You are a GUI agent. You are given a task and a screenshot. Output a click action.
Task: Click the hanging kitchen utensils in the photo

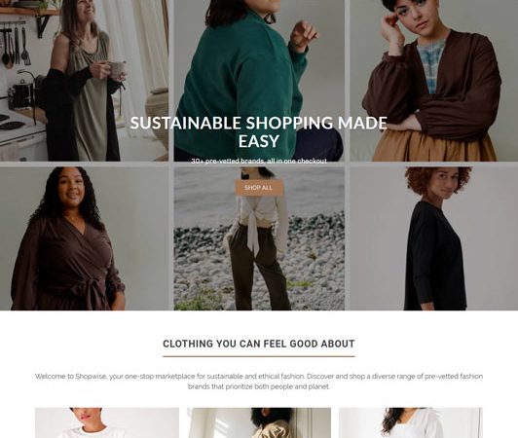(x=15, y=45)
